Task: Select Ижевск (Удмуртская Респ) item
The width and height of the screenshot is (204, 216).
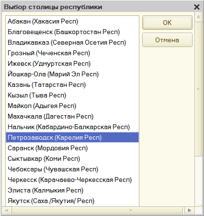Action: (x=72, y=63)
